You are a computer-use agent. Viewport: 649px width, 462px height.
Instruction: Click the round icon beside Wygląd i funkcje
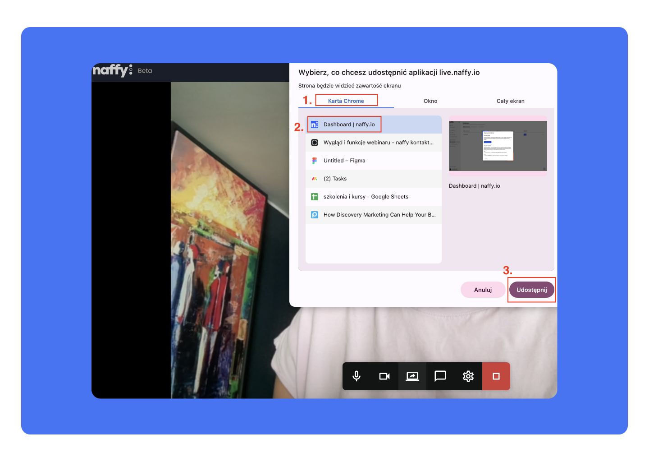pyautogui.click(x=315, y=143)
